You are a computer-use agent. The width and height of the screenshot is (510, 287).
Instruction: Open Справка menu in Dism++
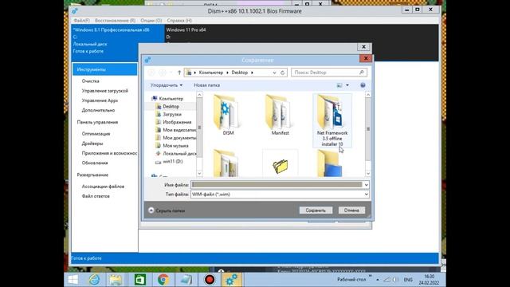pyautogui.click(x=179, y=21)
